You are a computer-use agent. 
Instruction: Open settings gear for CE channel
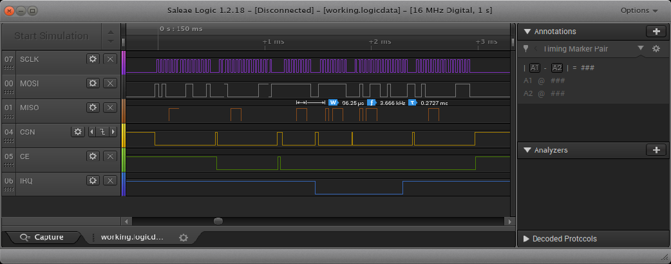[x=93, y=156]
